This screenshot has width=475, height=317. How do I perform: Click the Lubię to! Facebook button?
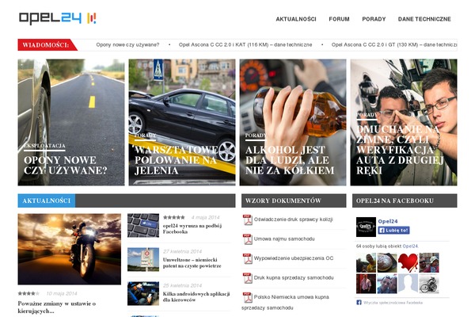tap(393, 231)
